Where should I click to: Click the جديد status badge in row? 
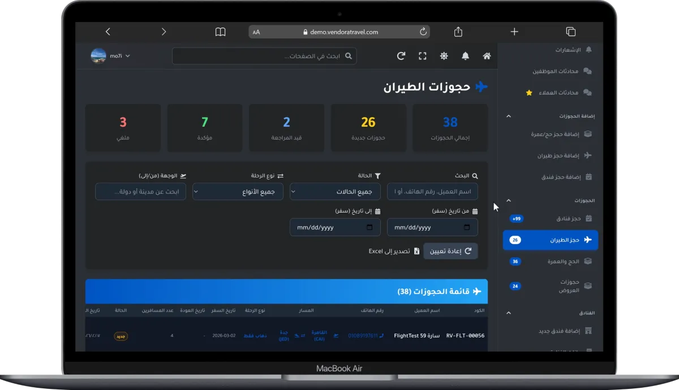[x=121, y=336]
